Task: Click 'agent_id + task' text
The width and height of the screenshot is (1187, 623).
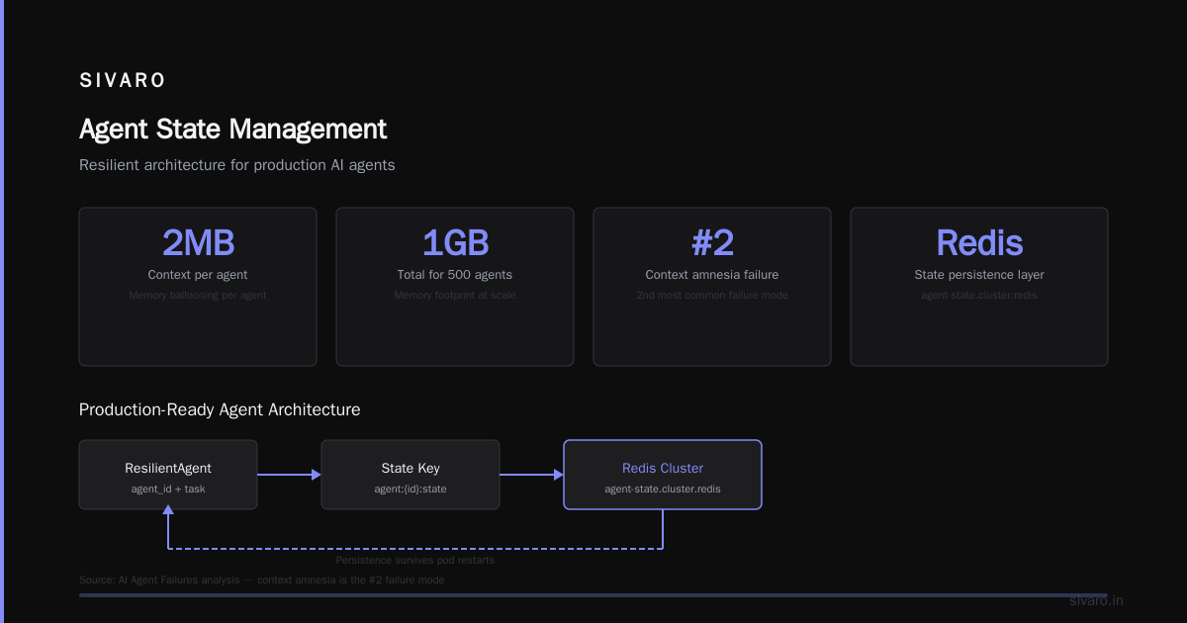Action: pos(168,489)
